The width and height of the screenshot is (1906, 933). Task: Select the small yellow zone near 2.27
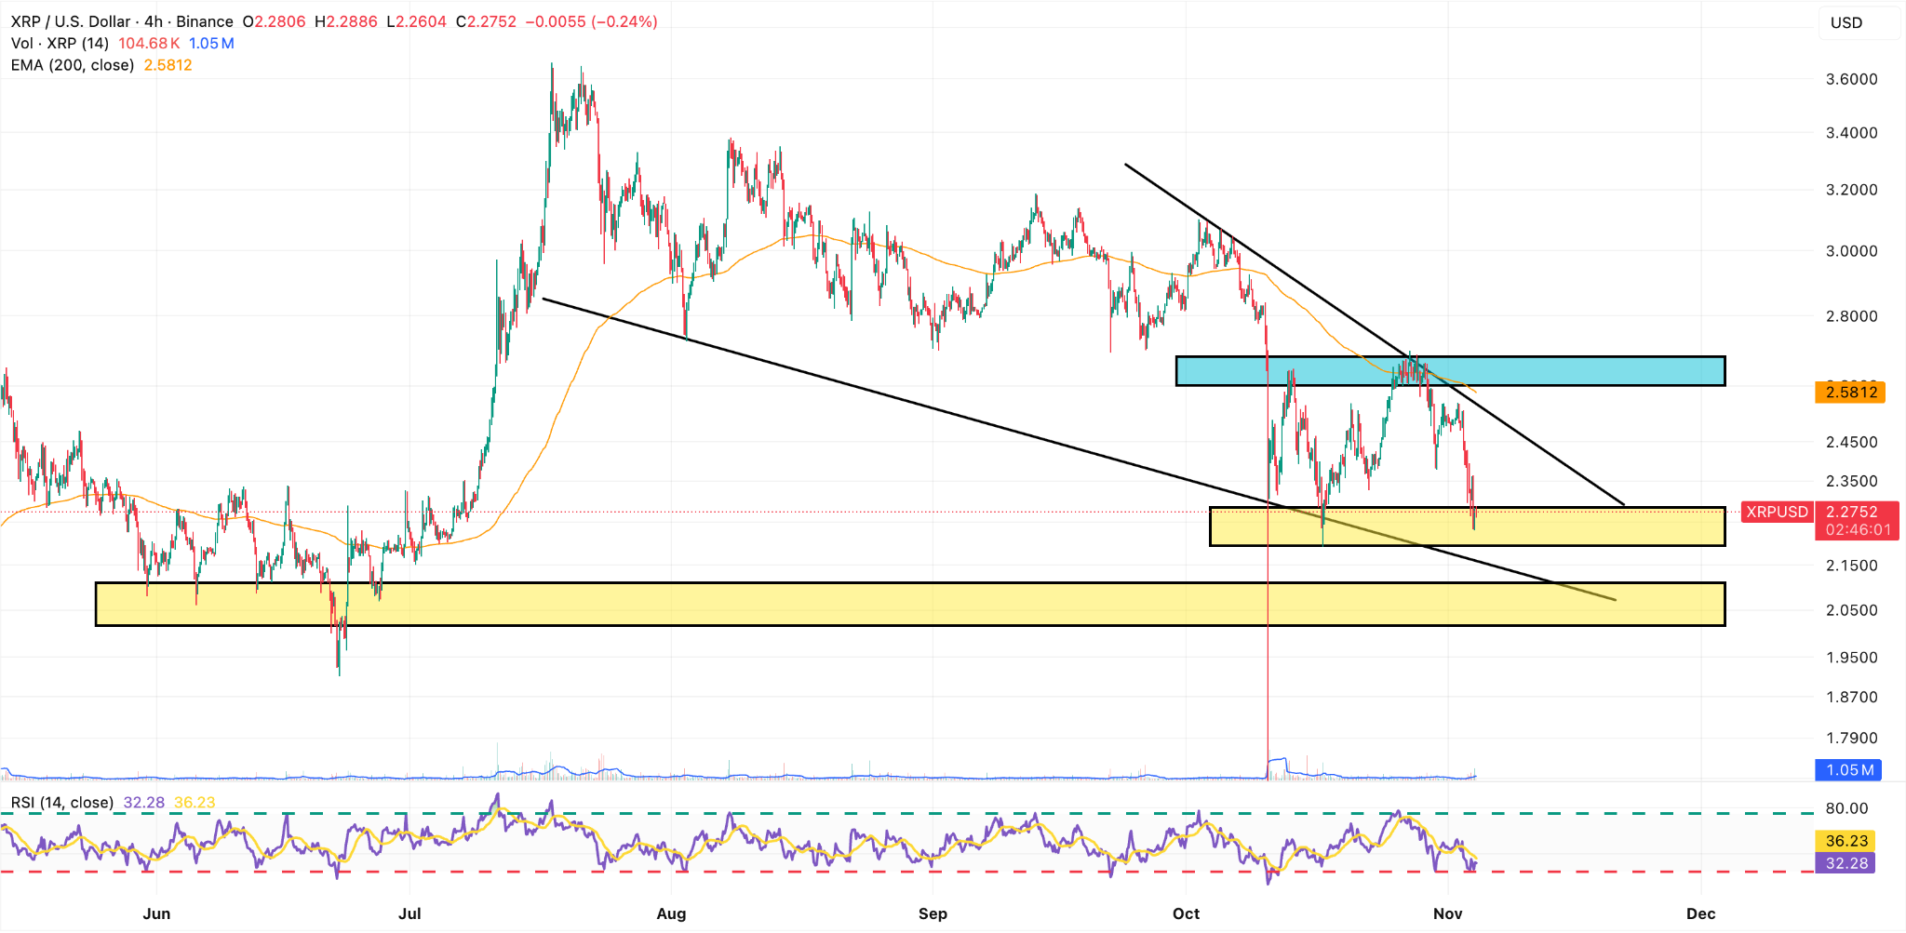click(x=1582, y=527)
